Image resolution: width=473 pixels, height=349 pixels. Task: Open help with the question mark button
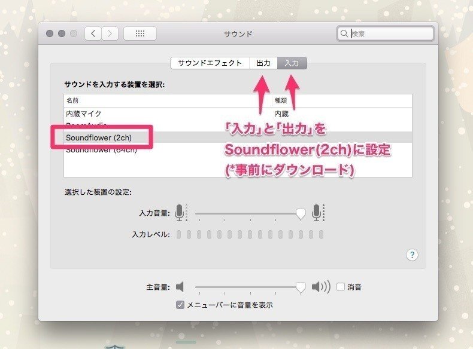(x=412, y=255)
